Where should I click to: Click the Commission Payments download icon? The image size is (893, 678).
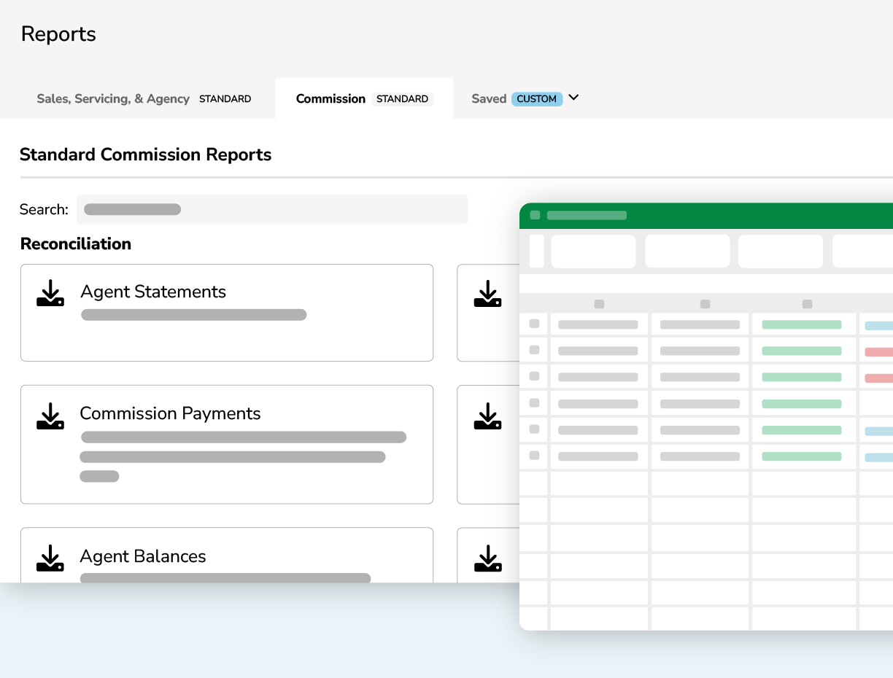50,416
